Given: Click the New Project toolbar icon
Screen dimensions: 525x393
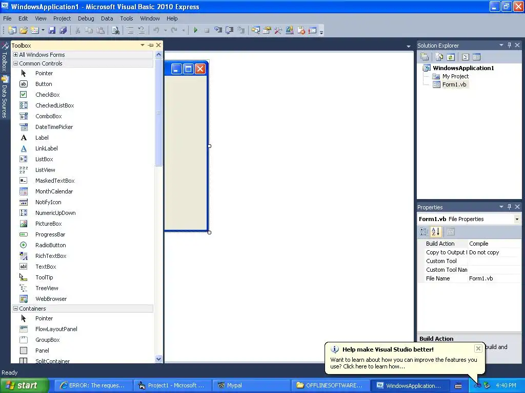Looking at the screenshot, I should (12, 30).
